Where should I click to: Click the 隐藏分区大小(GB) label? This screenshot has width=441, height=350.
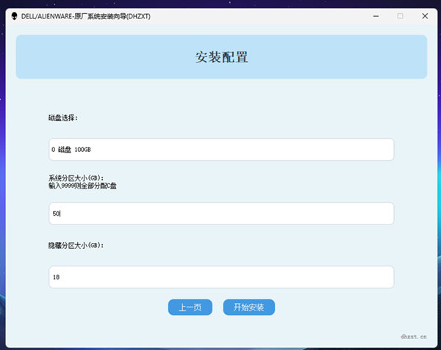(x=76, y=246)
